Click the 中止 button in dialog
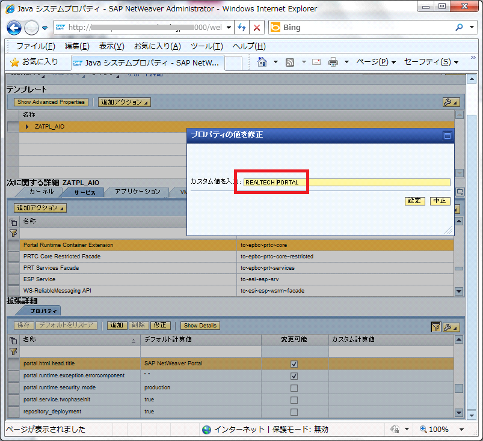This screenshot has height=441, width=483. [x=440, y=201]
